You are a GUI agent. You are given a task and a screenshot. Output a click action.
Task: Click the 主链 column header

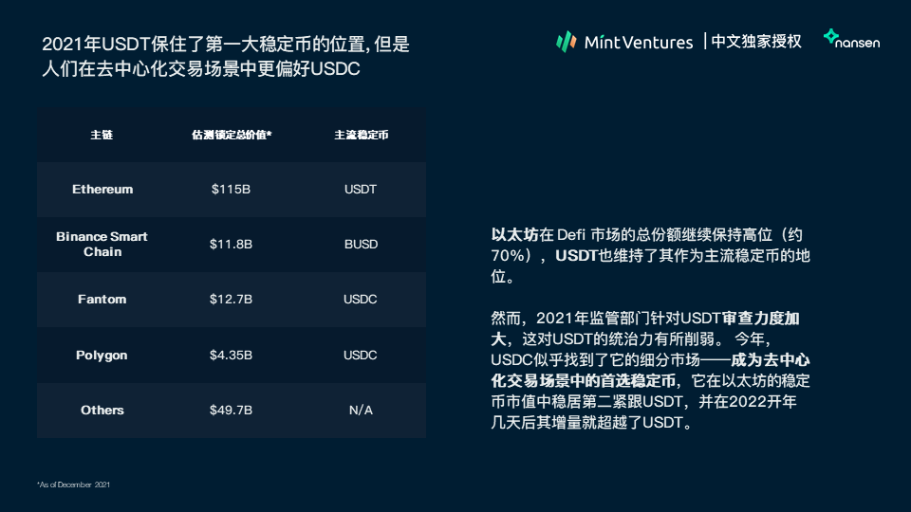pos(102,135)
